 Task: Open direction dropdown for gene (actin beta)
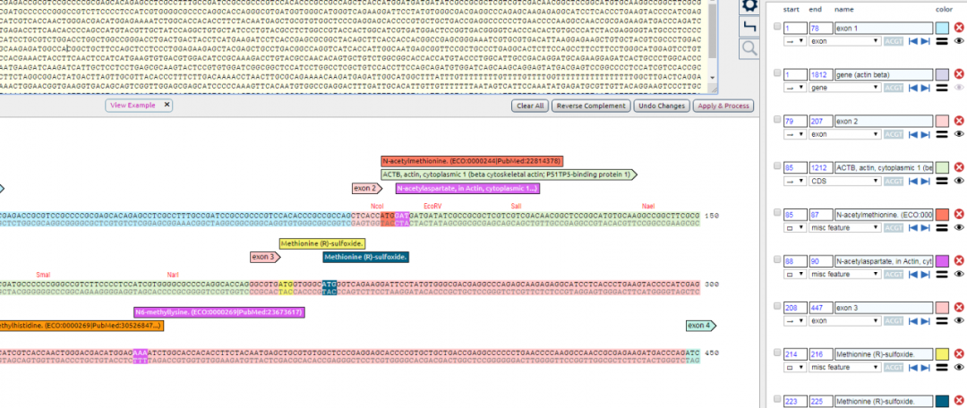point(794,88)
